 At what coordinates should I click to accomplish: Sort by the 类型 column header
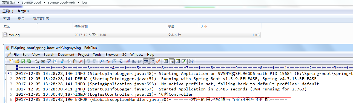[x=183, y=27]
